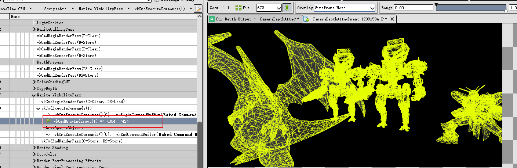Viewport: 517px width, 168px height.
Task: Expand the Nanite Shading node
Action: click(x=34, y=148)
